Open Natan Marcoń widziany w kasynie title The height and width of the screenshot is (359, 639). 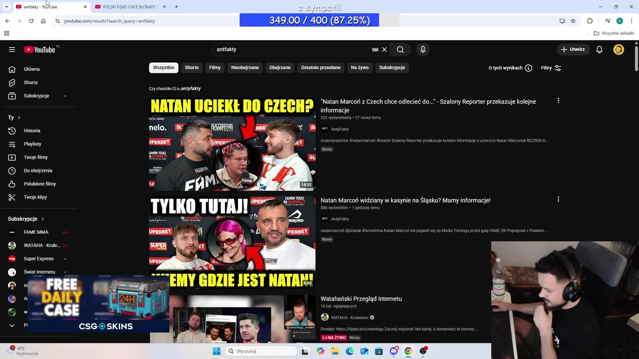(x=405, y=200)
